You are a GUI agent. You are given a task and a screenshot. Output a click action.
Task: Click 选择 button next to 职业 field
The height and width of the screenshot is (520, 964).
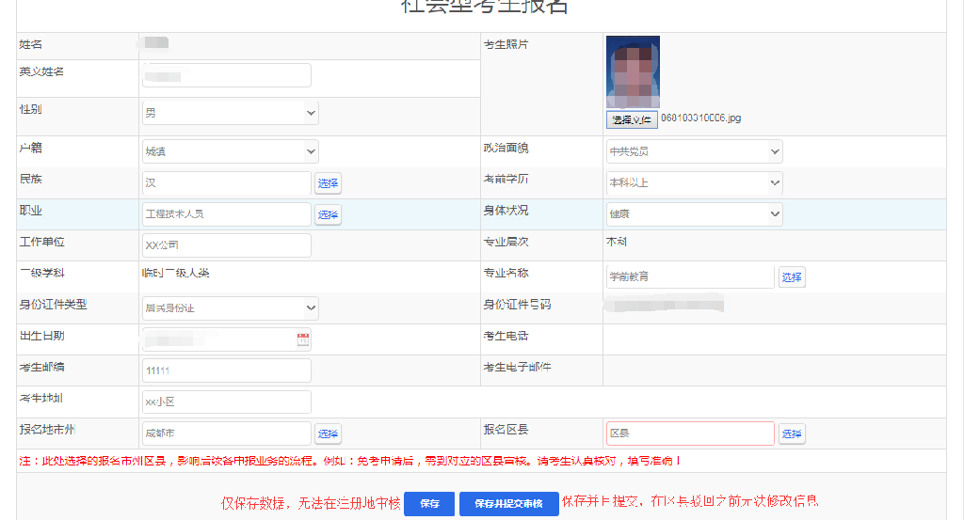(x=328, y=214)
